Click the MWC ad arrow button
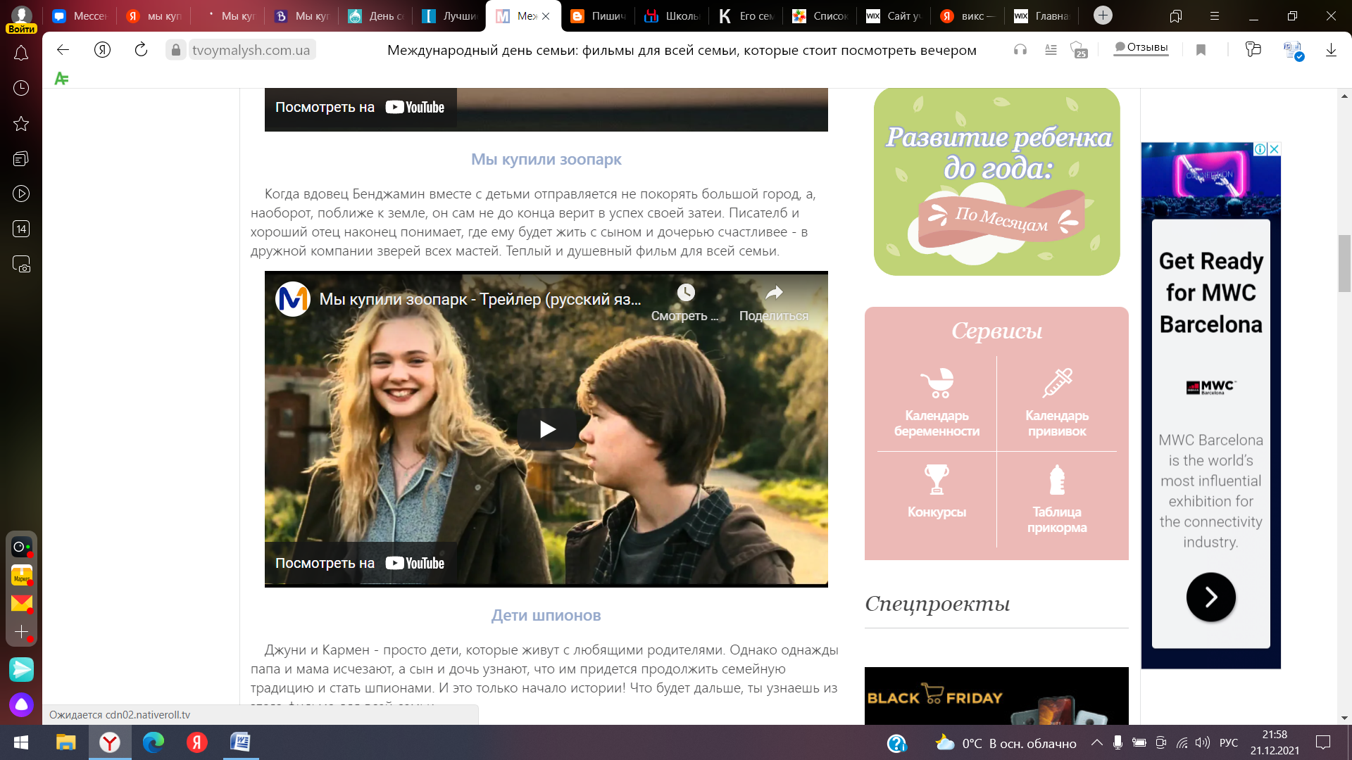Image resolution: width=1352 pixels, height=760 pixels. (x=1210, y=597)
